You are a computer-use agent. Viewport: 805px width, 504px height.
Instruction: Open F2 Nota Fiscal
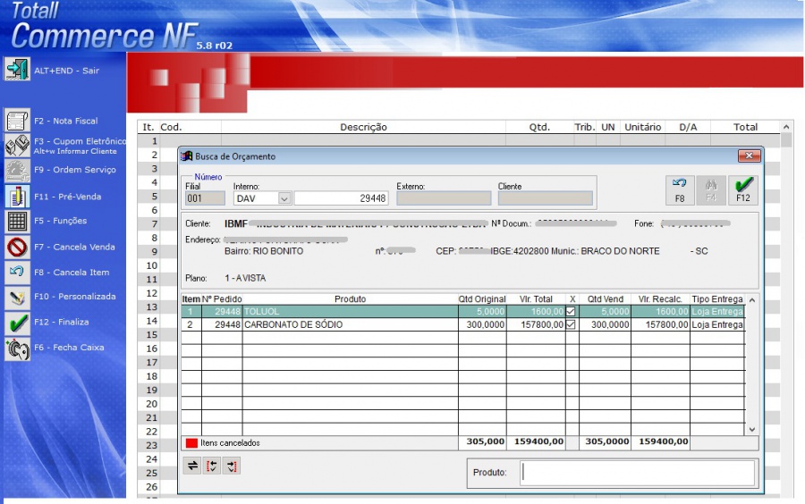coord(17,121)
